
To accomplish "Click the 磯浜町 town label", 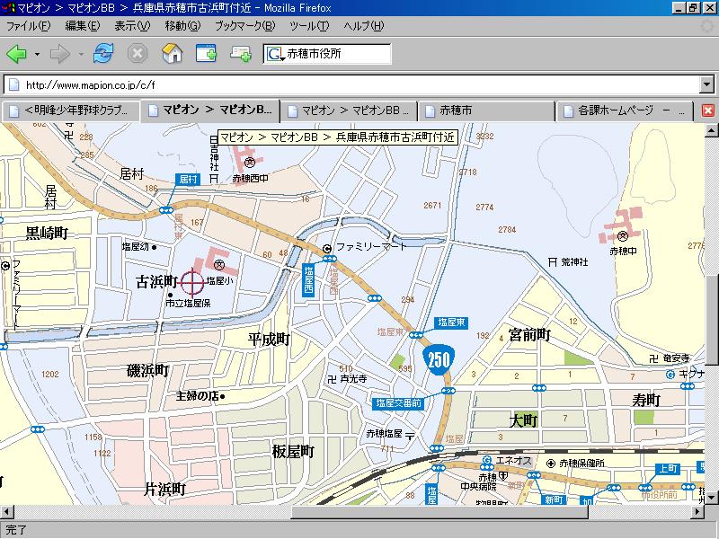I will coord(148,370).
